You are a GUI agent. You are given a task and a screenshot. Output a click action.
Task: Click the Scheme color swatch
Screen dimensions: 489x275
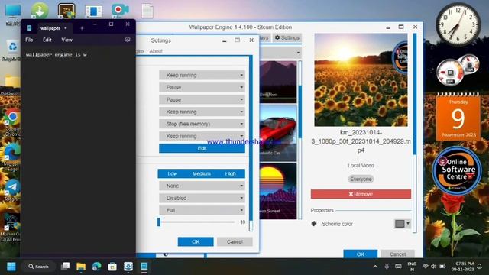click(400, 224)
